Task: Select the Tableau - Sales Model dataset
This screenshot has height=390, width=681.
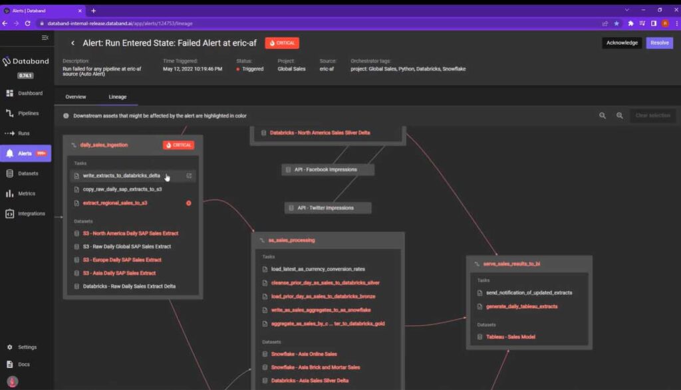Action: coord(510,337)
